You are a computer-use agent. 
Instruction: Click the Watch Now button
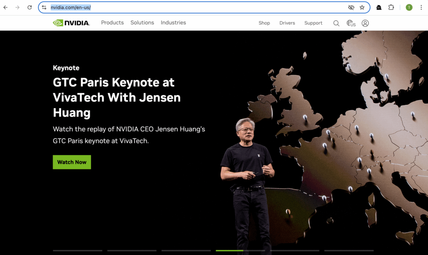pyautogui.click(x=72, y=162)
